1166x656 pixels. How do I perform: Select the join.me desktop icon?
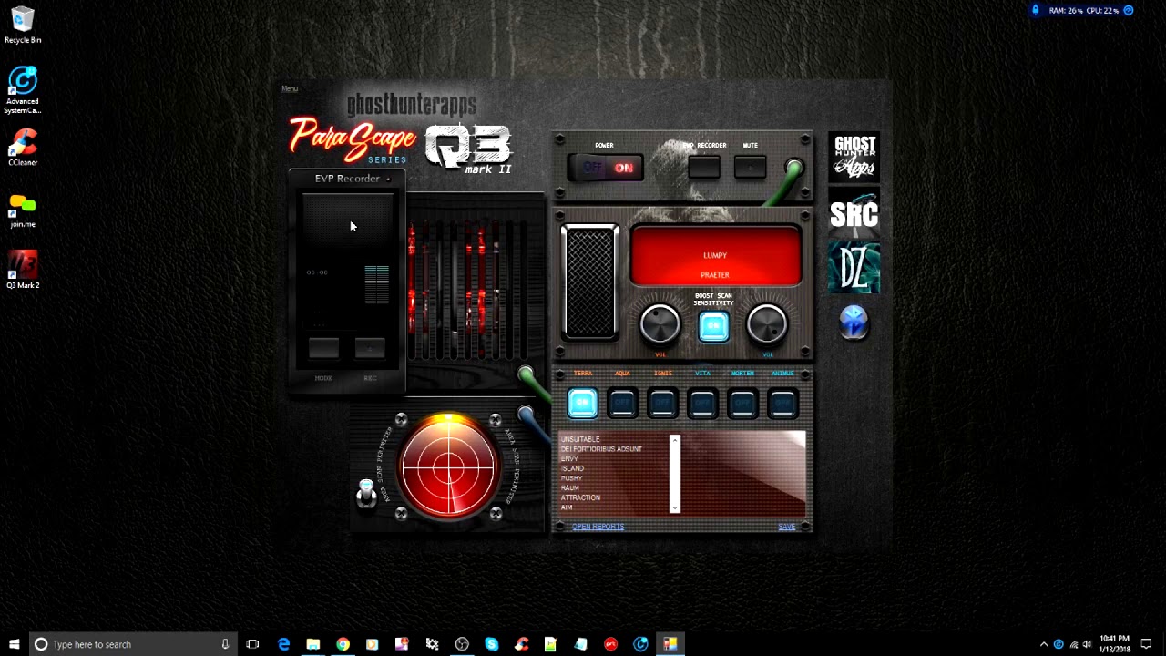click(23, 210)
